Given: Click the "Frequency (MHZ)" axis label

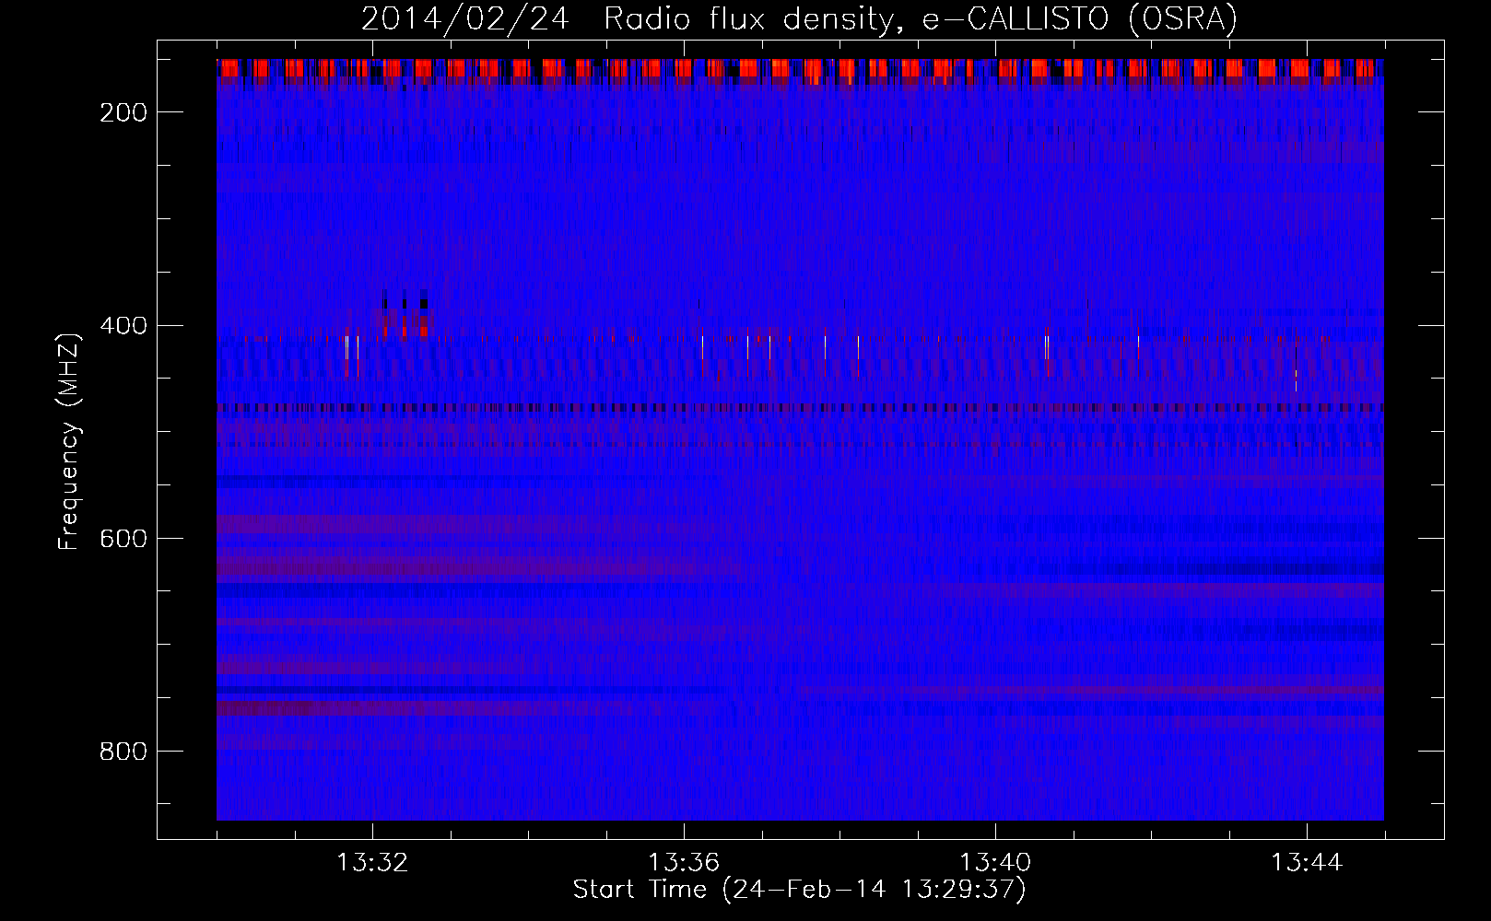Looking at the screenshot, I should click(69, 441).
